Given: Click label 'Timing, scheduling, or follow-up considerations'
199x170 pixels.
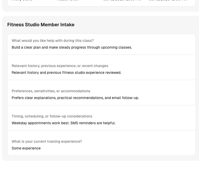Looking at the screenshot, I should tap(52, 116).
